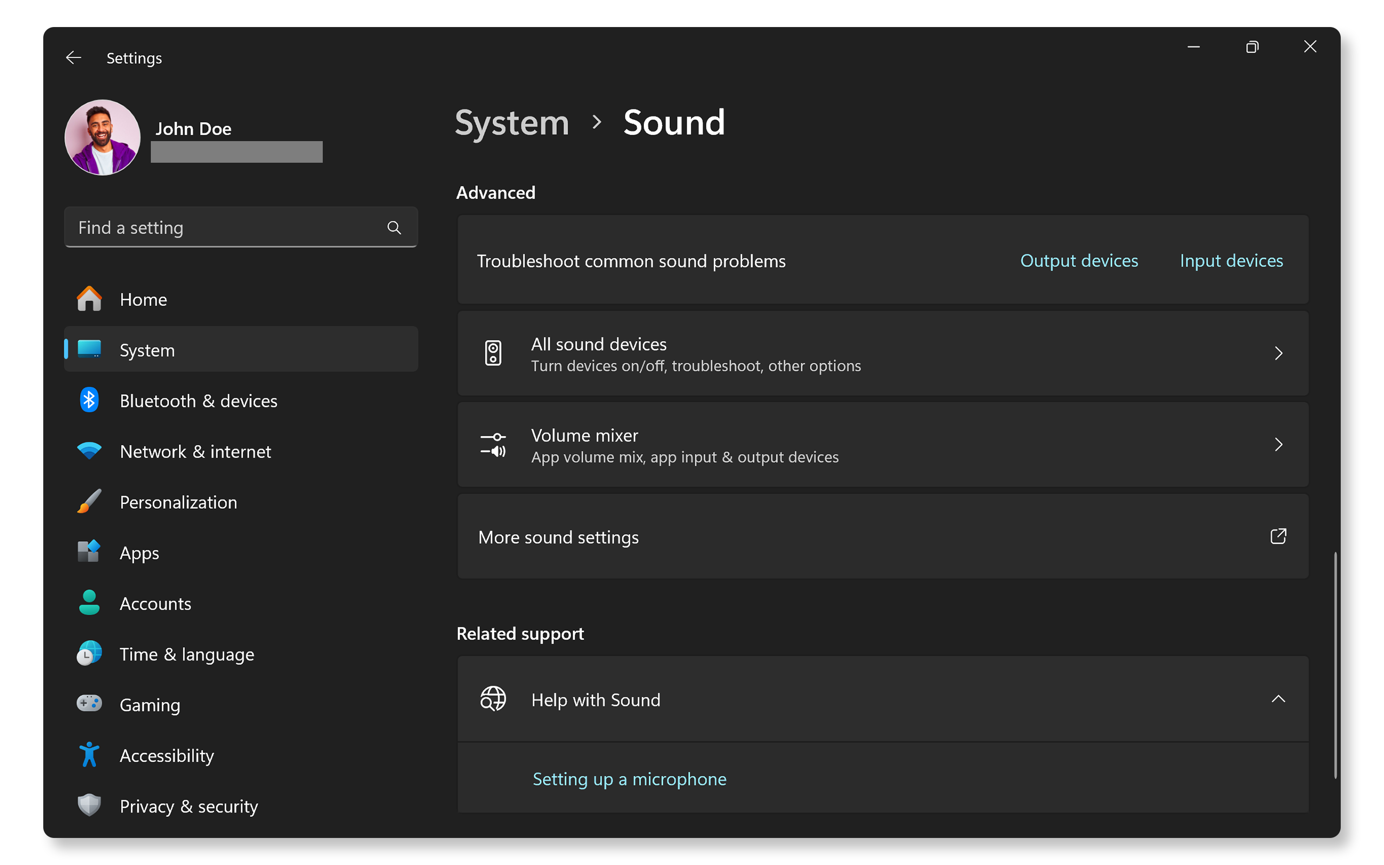Select the Accounts menu item
The width and height of the screenshot is (1384, 865).
pyautogui.click(x=156, y=603)
